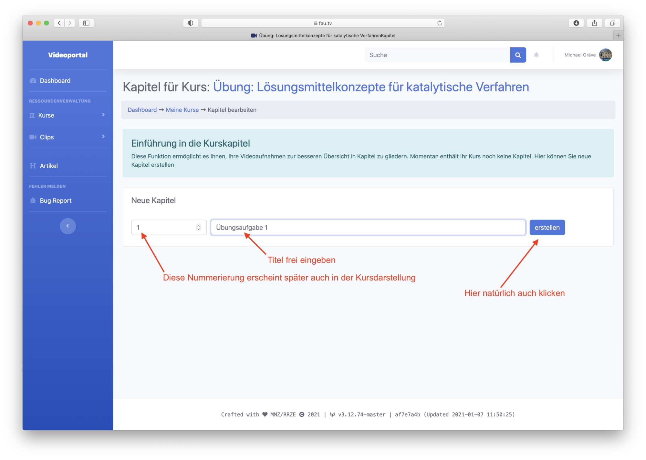Click the Share icon in toolbar
The image size is (646, 460).
tap(594, 23)
